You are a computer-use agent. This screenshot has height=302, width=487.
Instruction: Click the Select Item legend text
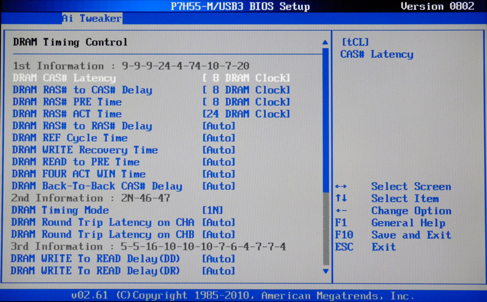(405, 199)
